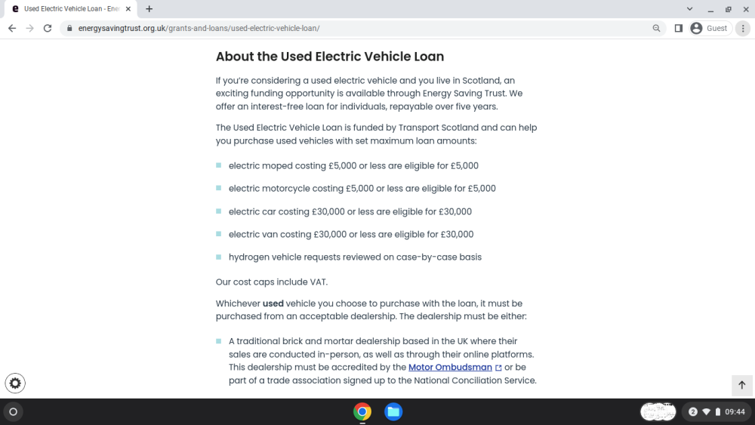Open the cookie settings gear button

15,383
